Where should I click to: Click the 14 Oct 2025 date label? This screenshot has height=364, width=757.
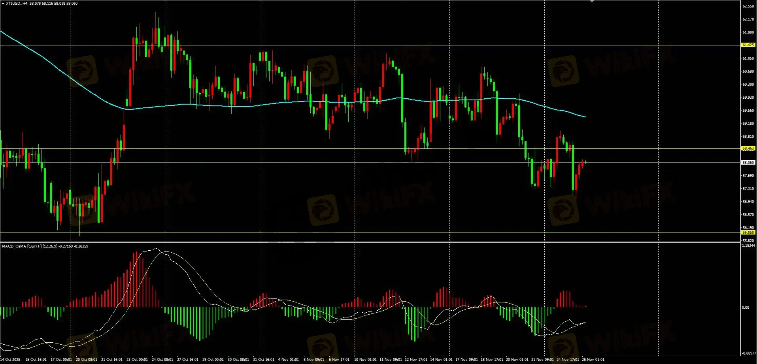pyautogui.click(x=11, y=360)
